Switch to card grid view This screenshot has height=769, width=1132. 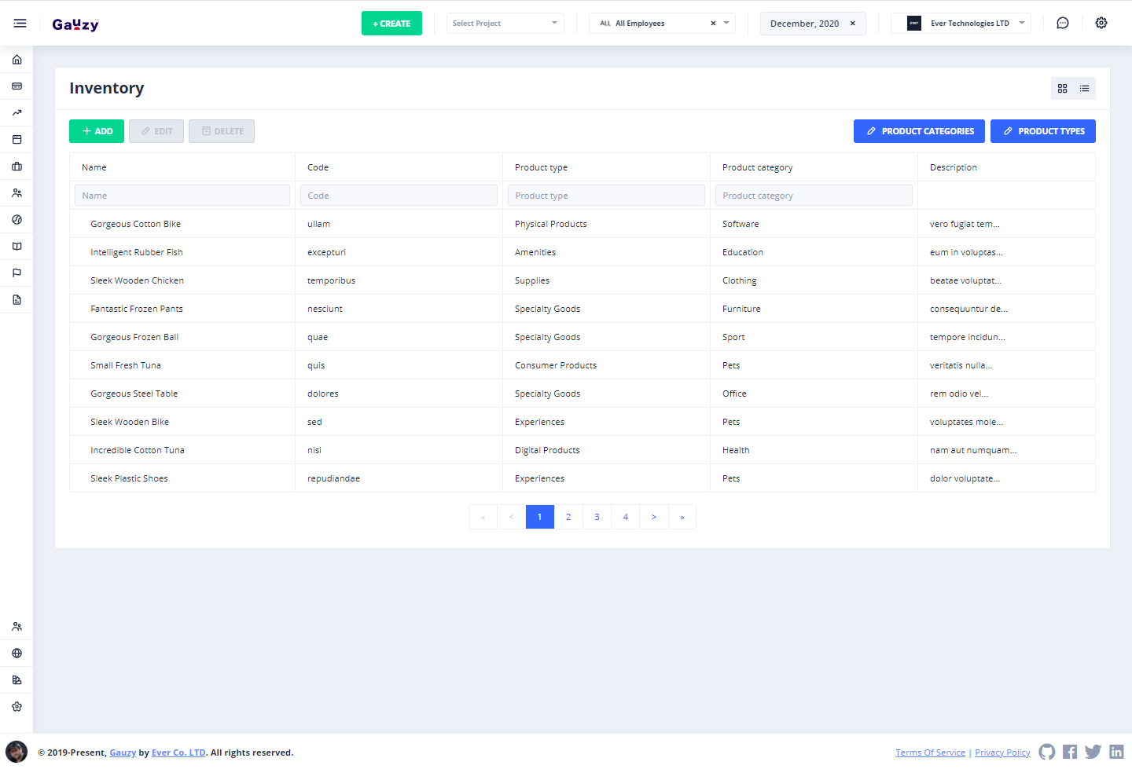tap(1062, 89)
